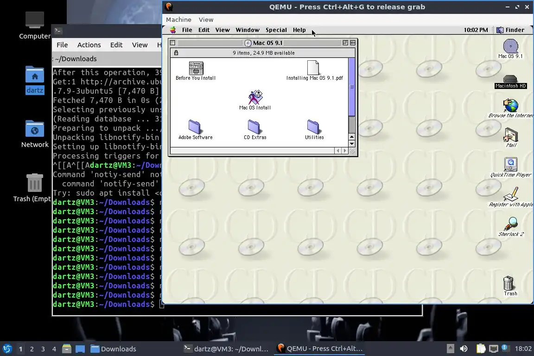Click the Mac OS menu bar clock
The image size is (534, 356).
pos(476,30)
